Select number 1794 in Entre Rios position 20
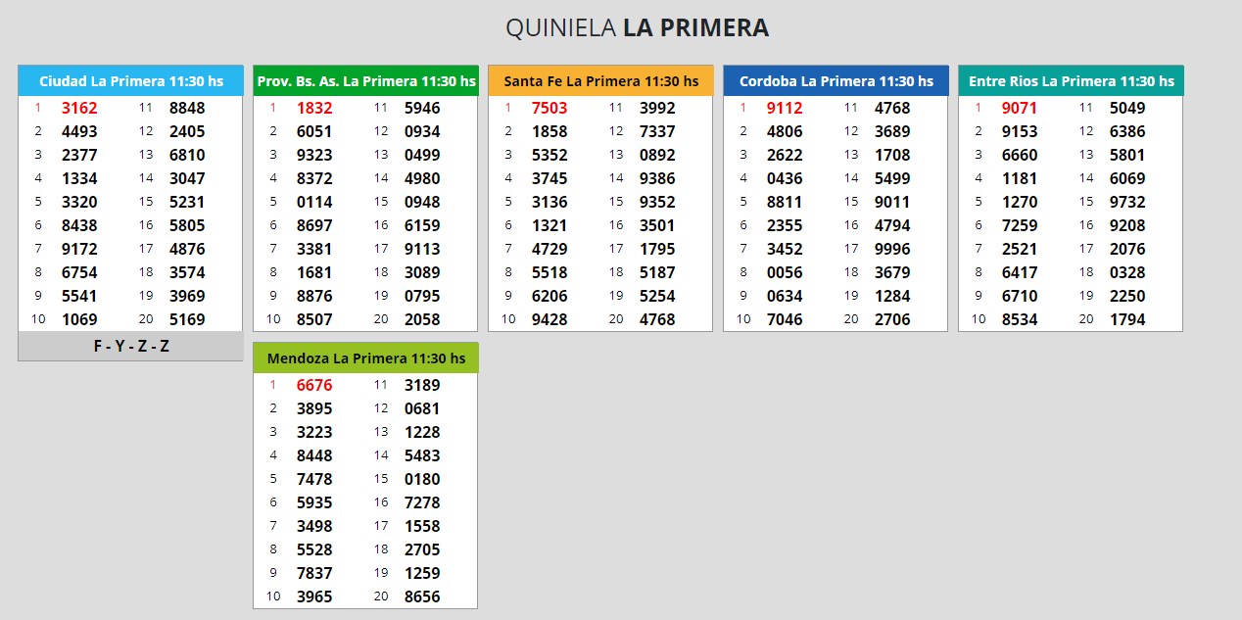The height and width of the screenshot is (620, 1242). click(x=1127, y=319)
